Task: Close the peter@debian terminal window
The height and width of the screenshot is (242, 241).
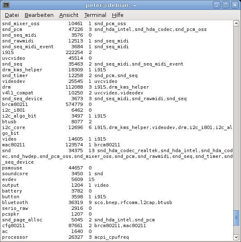Action: [x=235, y=5]
